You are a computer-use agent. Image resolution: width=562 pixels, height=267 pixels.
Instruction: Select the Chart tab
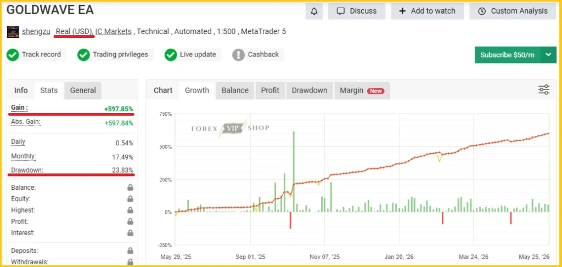[163, 90]
